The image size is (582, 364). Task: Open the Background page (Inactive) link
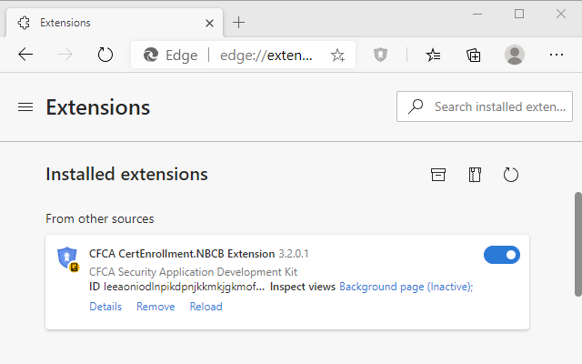[406, 287]
